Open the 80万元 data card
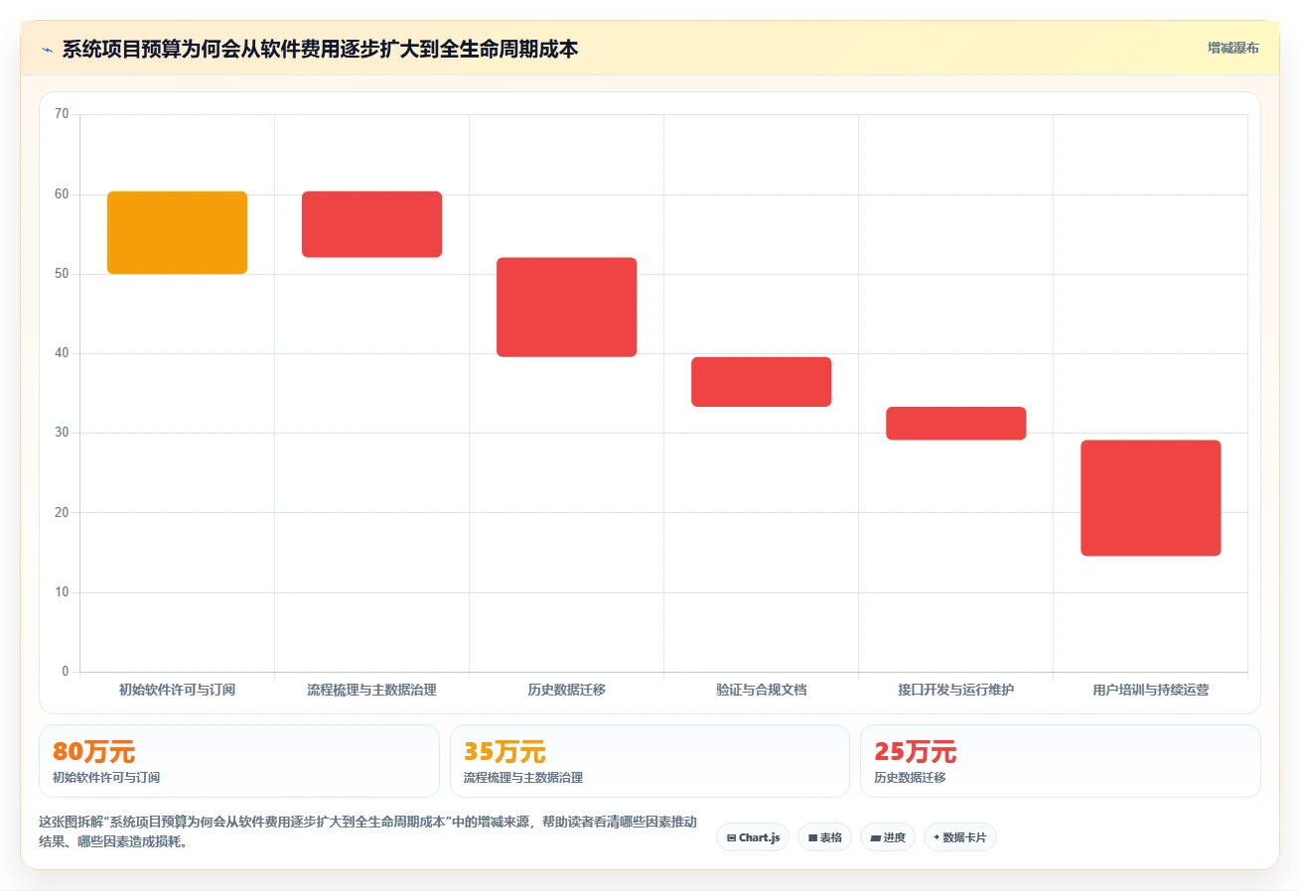The image size is (1300, 891). 238,761
